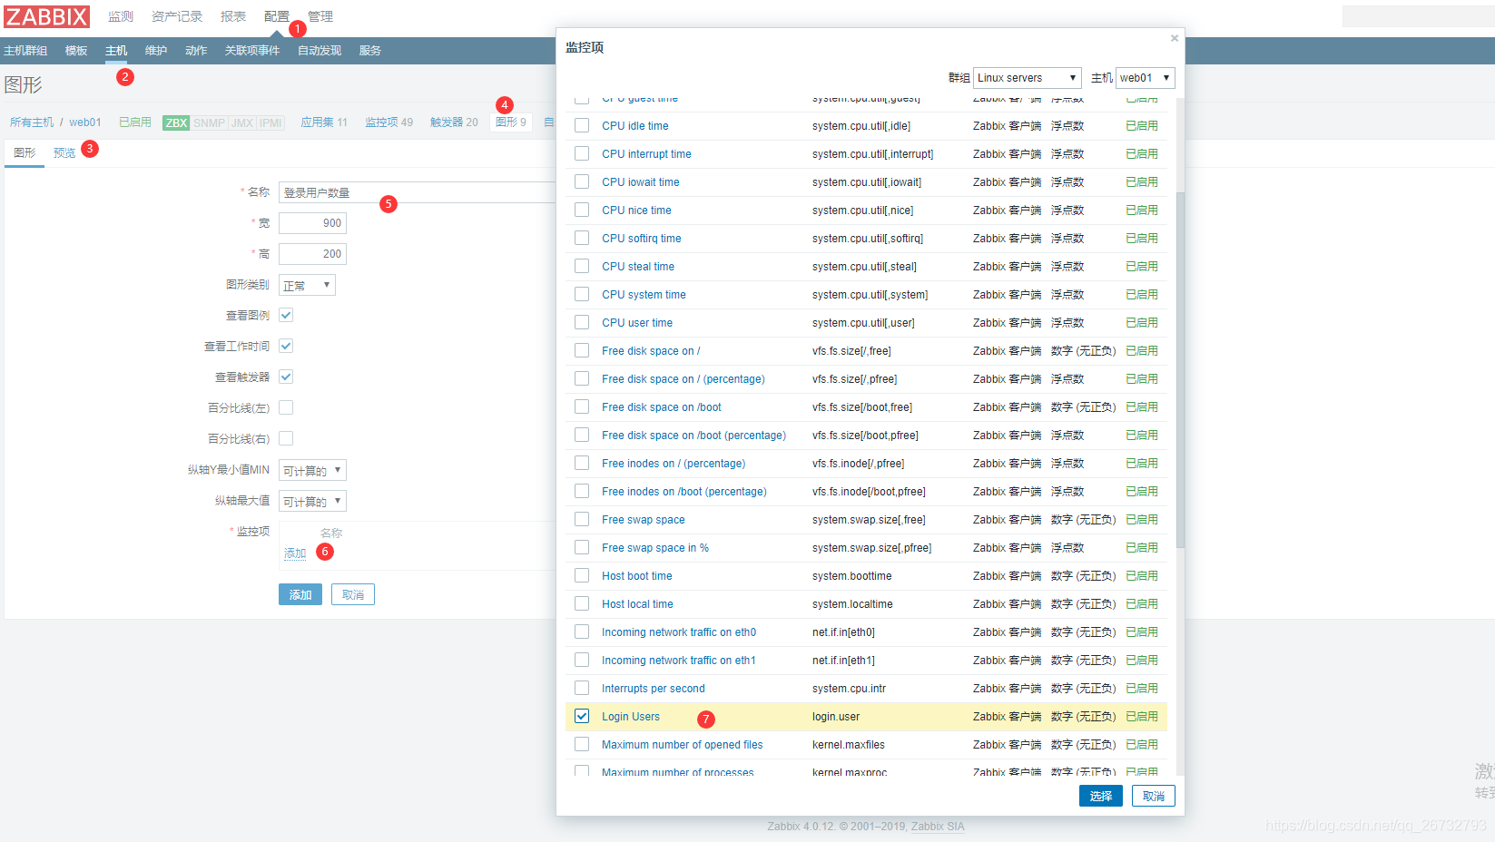This screenshot has height=842, width=1495.
Task: Close the 监控项 dialog with X
Action: [x=1174, y=38]
